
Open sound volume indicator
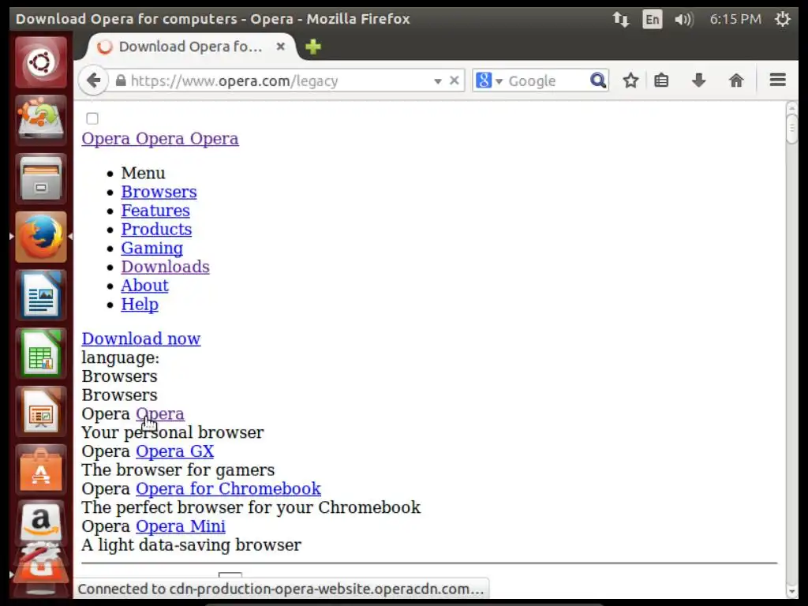coord(684,20)
